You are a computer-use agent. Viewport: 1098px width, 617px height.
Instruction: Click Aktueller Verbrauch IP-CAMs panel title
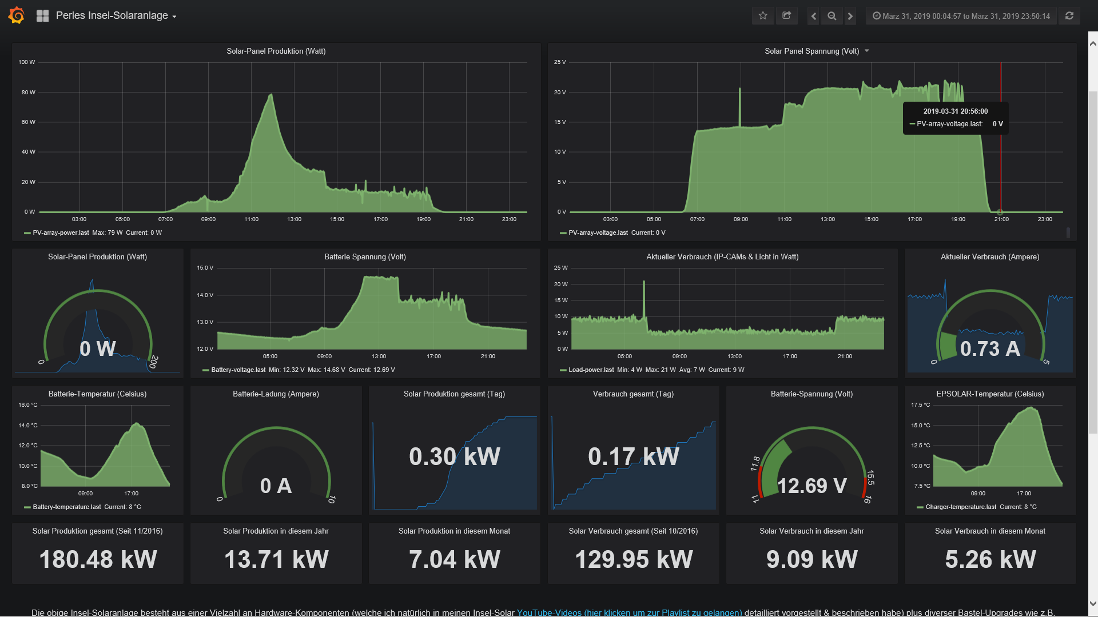[722, 257]
